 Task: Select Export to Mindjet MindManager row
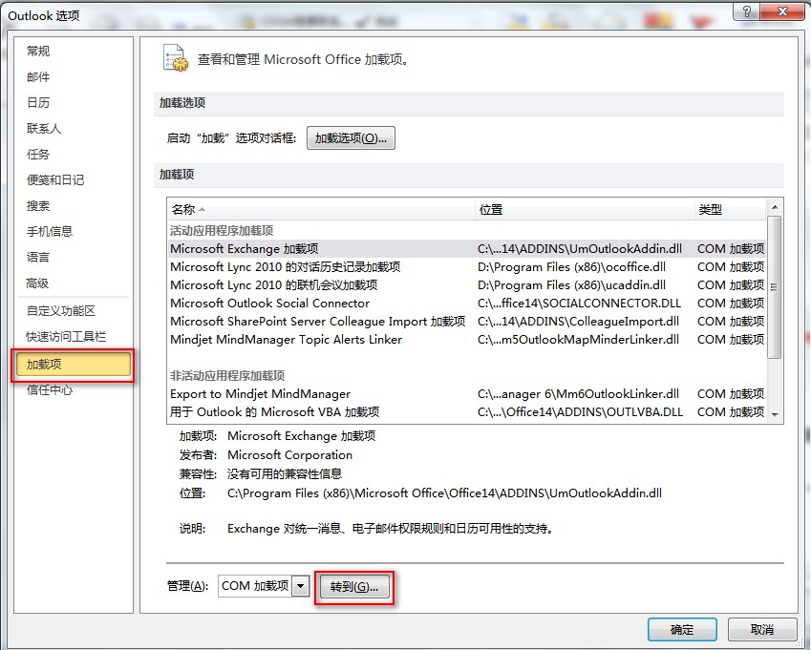467,393
